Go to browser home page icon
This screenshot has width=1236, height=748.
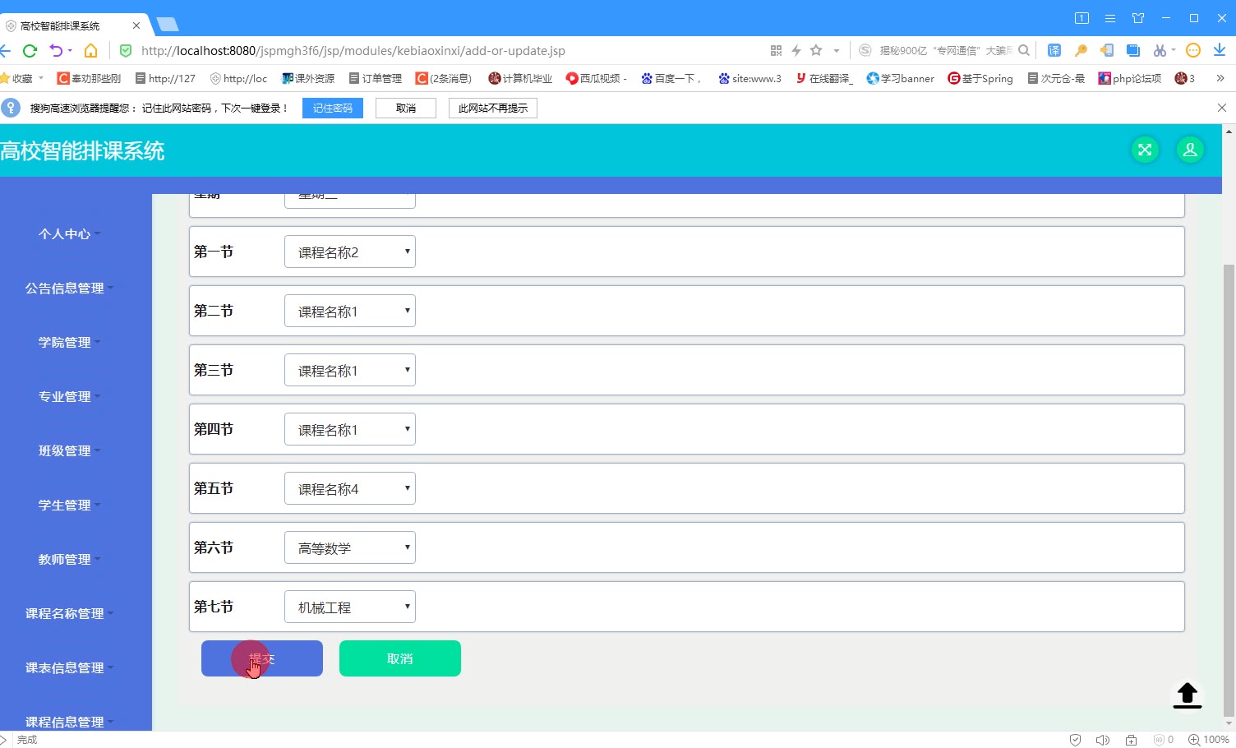click(x=90, y=51)
